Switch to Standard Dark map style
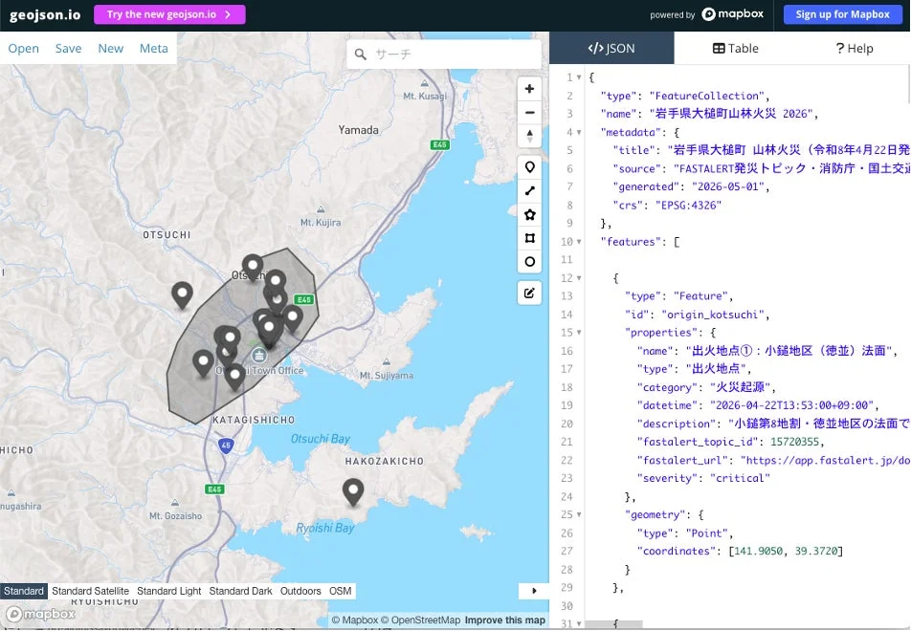Image resolution: width=911 pixels, height=631 pixels. click(240, 591)
